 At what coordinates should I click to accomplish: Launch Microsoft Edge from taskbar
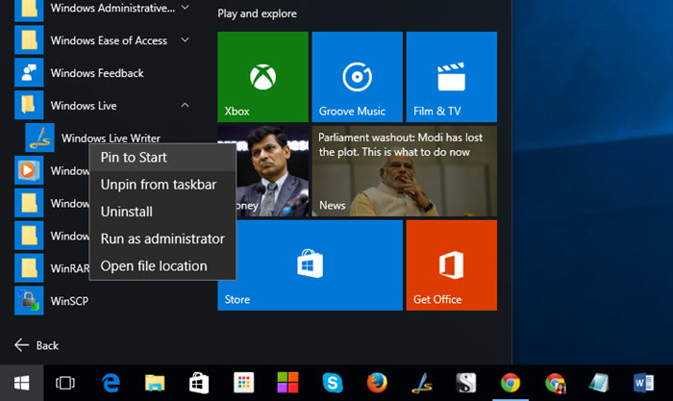click(x=111, y=383)
